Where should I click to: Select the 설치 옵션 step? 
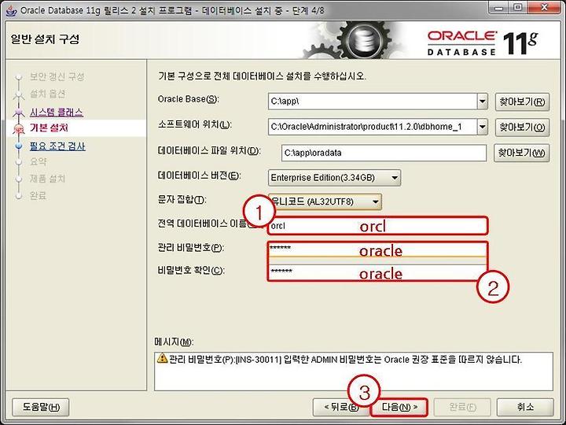(x=48, y=94)
